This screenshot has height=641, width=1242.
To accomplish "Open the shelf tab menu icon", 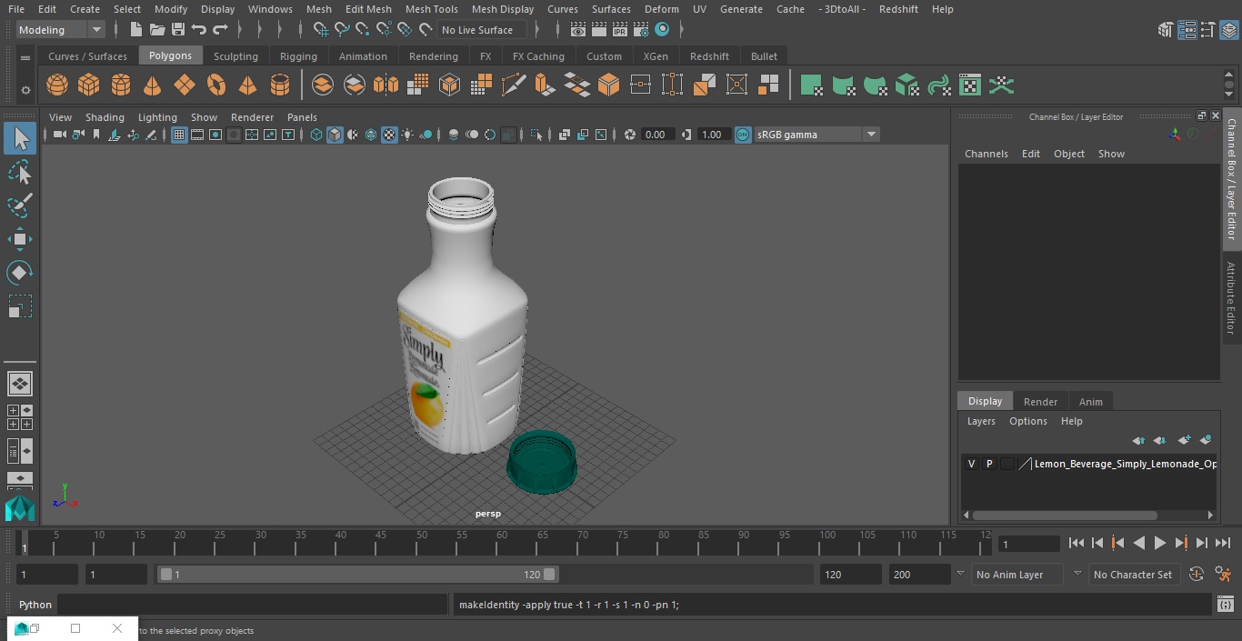I will [x=25, y=57].
